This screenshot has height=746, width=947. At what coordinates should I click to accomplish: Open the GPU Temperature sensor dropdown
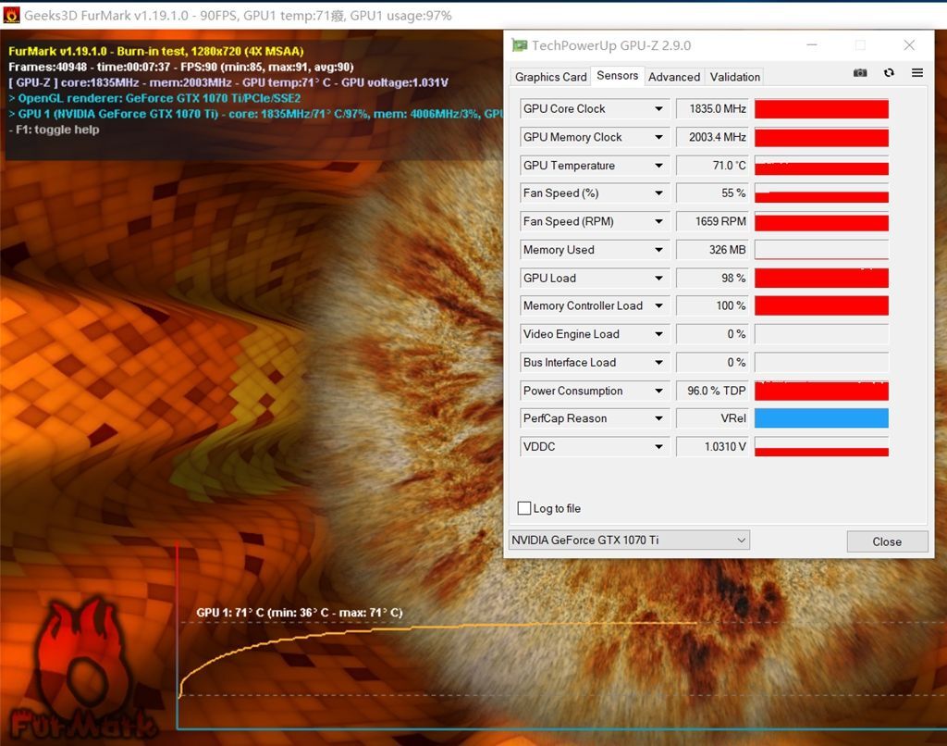pyautogui.click(x=658, y=166)
